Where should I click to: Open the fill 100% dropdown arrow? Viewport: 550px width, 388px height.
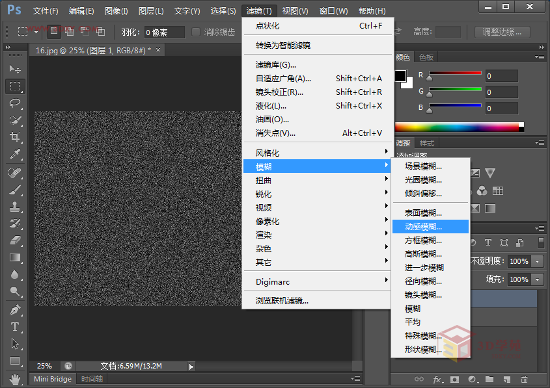pos(538,279)
